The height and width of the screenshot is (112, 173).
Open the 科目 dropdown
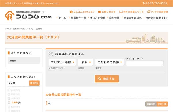pyautogui.click(x=85, y=62)
